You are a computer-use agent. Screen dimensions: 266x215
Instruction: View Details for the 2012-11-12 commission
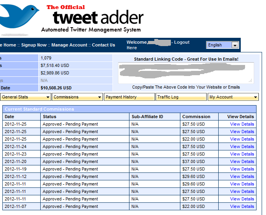pyautogui.click(x=242, y=176)
